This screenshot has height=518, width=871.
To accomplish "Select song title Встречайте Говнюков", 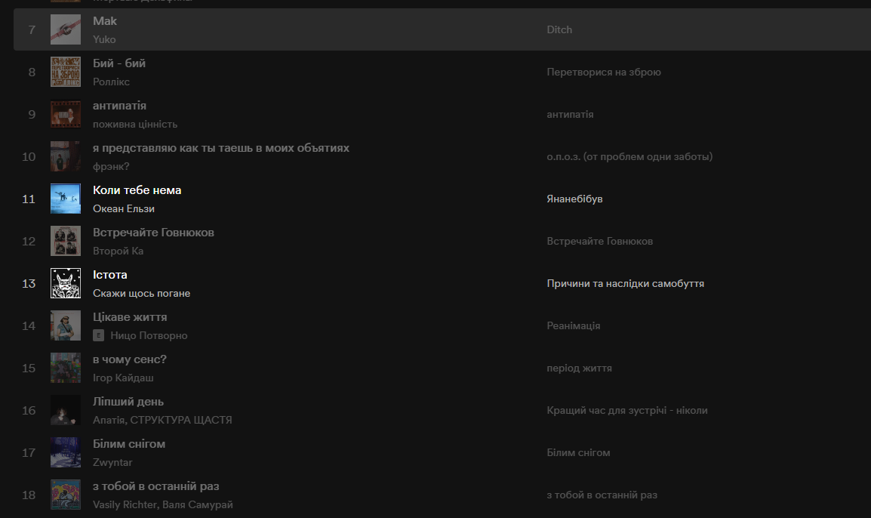I will click(x=153, y=233).
